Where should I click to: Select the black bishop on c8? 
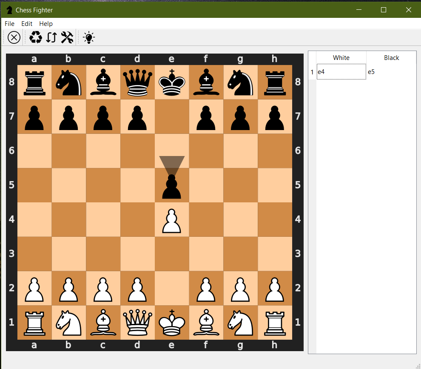click(103, 82)
